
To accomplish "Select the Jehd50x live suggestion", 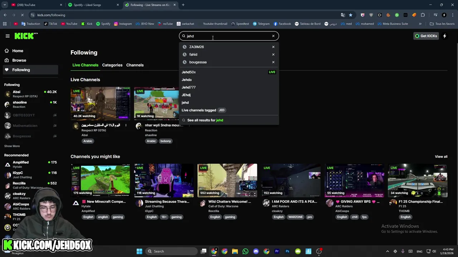I will click(229, 72).
